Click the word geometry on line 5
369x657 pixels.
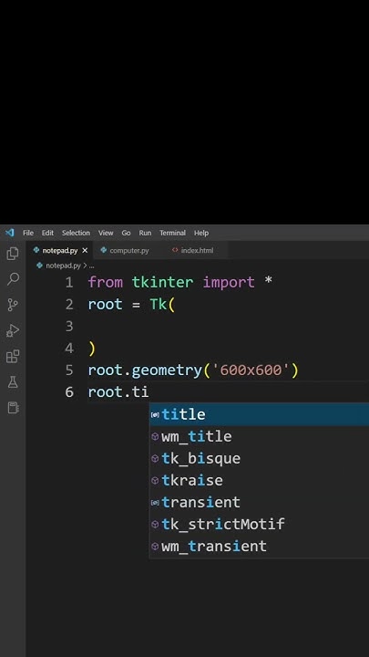[167, 370]
